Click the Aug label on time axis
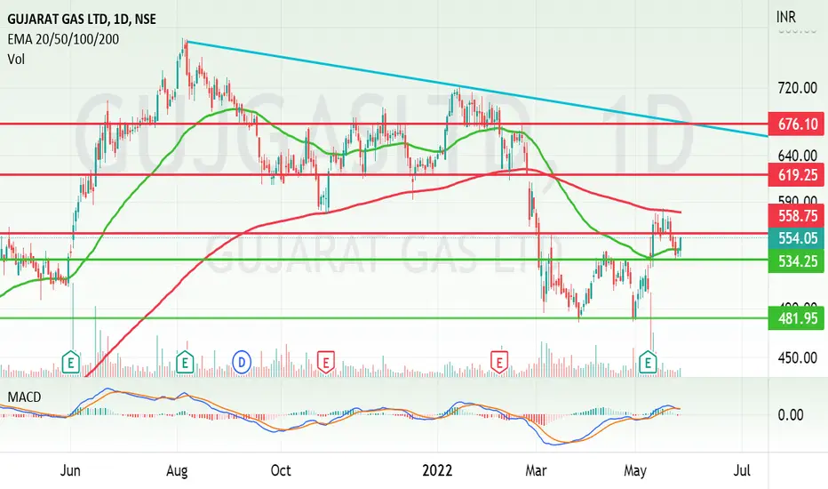 click(x=177, y=470)
